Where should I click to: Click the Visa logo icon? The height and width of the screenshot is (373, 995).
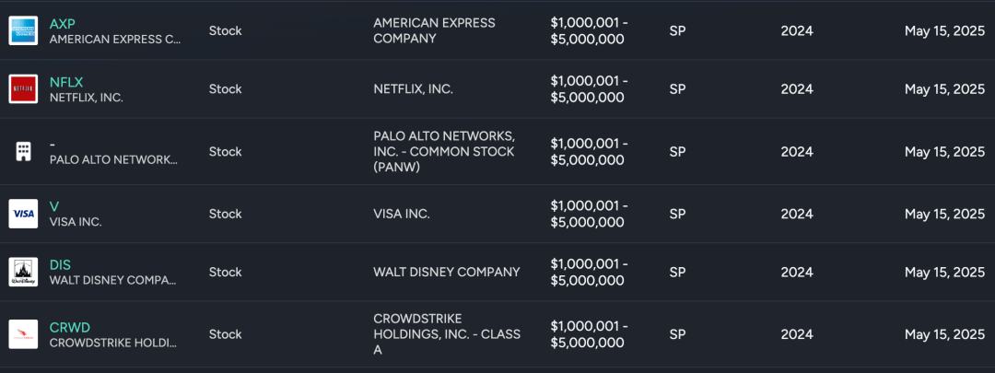(x=23, y=214)
